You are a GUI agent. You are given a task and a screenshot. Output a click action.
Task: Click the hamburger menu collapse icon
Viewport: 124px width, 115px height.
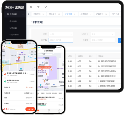[31, 7]
